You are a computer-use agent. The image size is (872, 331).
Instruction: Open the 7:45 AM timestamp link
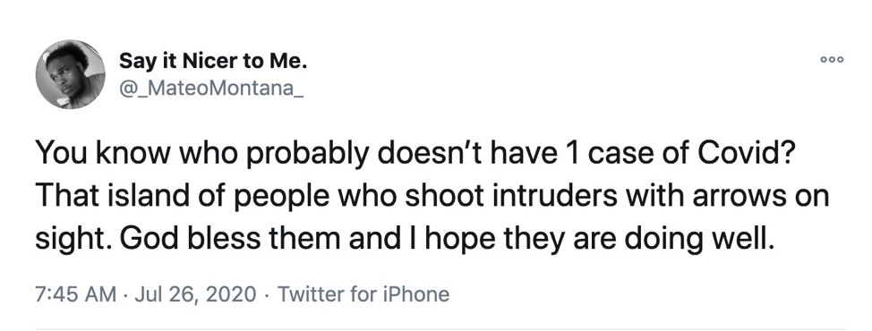[76, 293]
